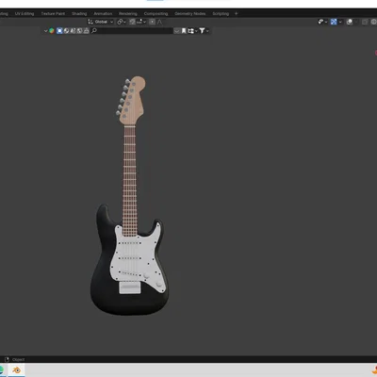Open Blender from the Windows taskbar
377x377 pixels.
pyautogui.click(x=16, y=370)
